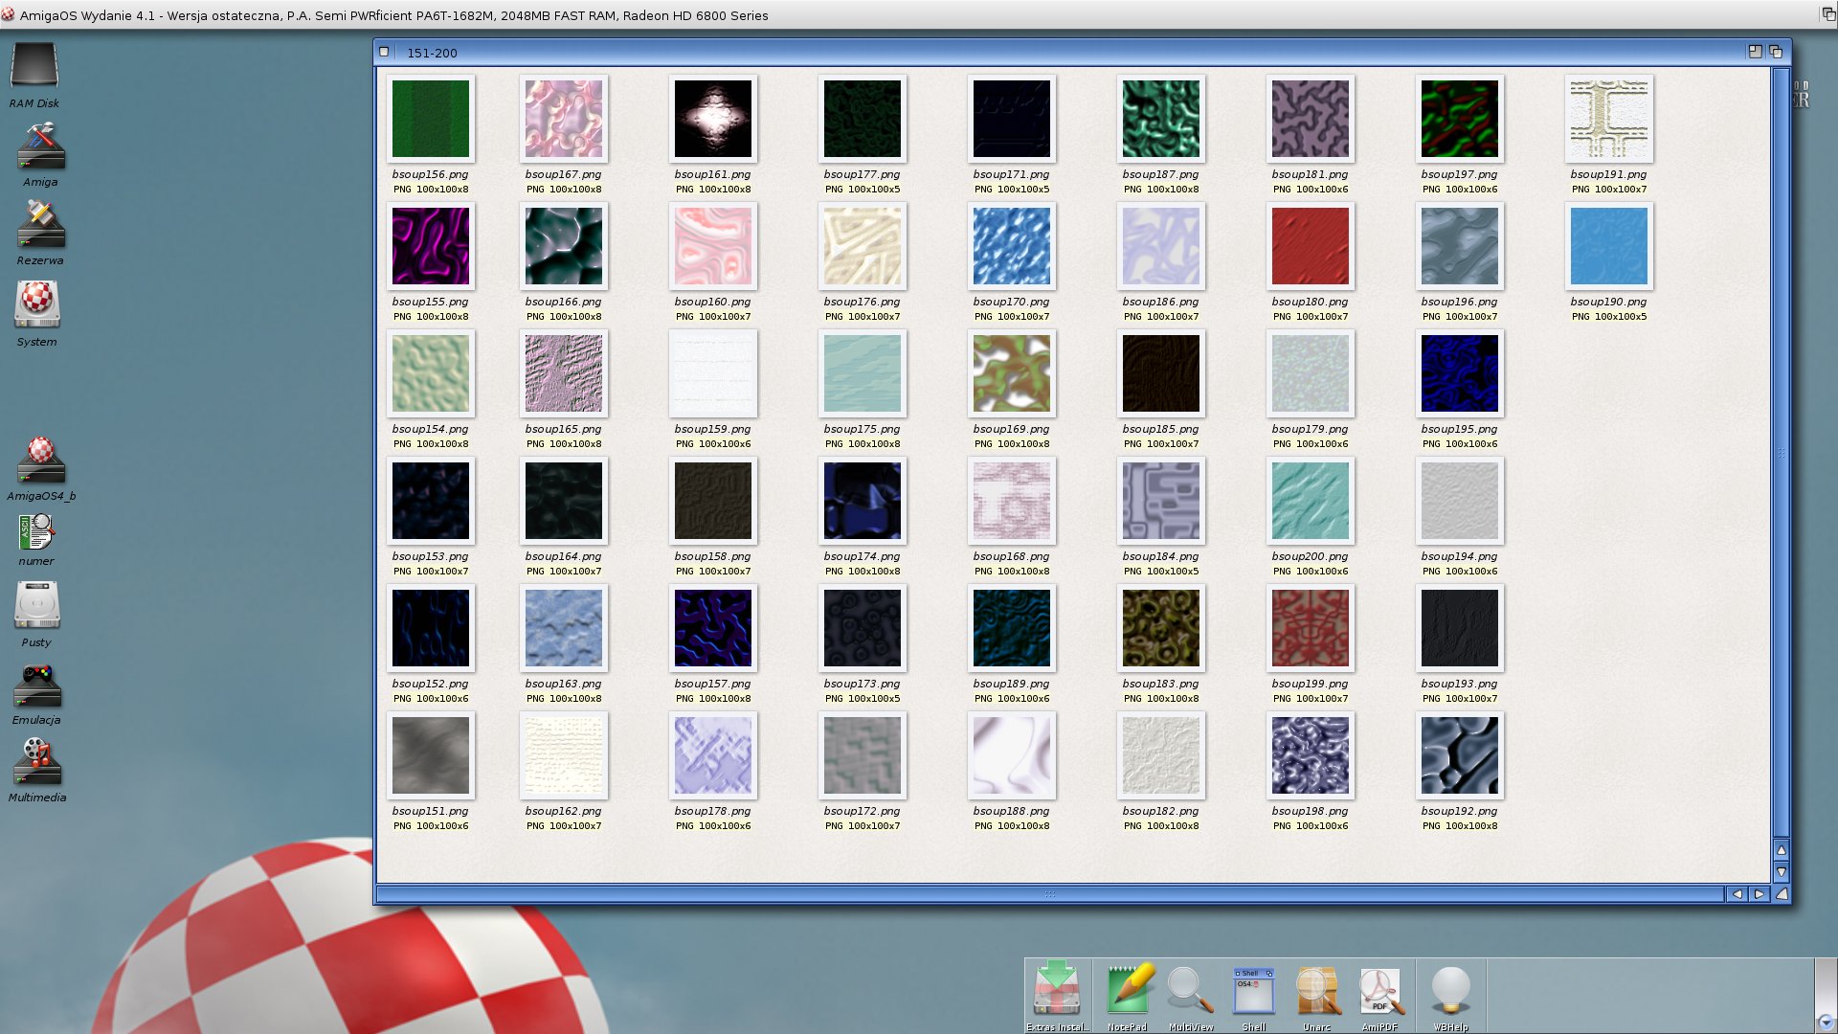The width and height of the screenshot is (1838, 1034).
Task: Select the bsoup195.png thumbnail
Action: (1460, 373)
